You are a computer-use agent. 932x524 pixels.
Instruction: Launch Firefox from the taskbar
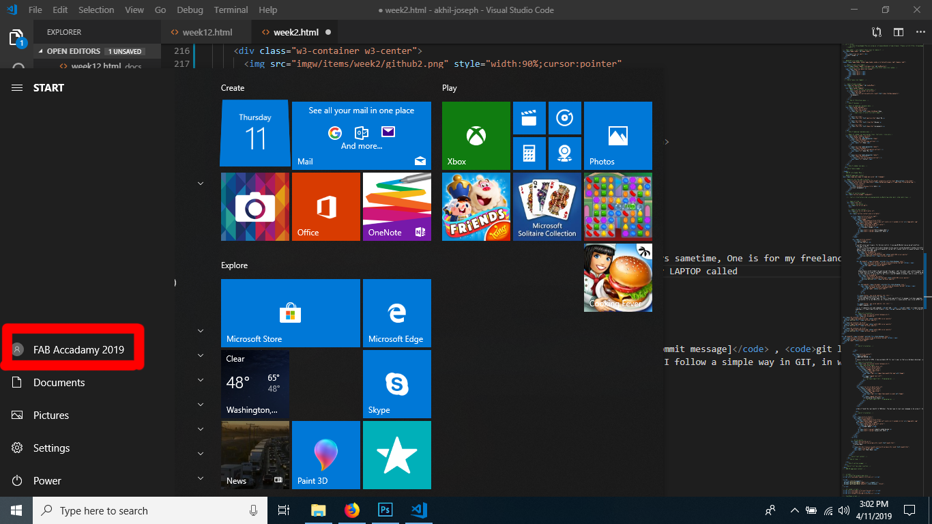[351, 510]
